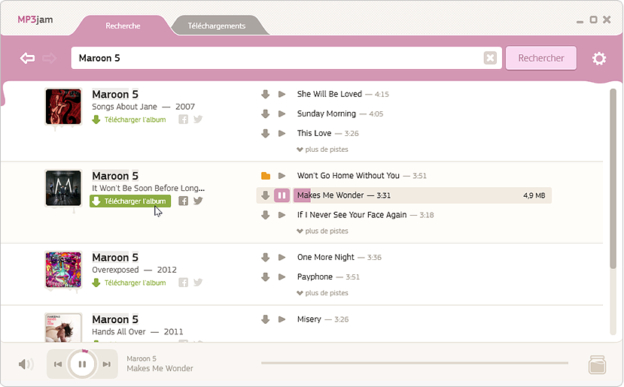Click the MP3jam logo

[x=35, y=20]
